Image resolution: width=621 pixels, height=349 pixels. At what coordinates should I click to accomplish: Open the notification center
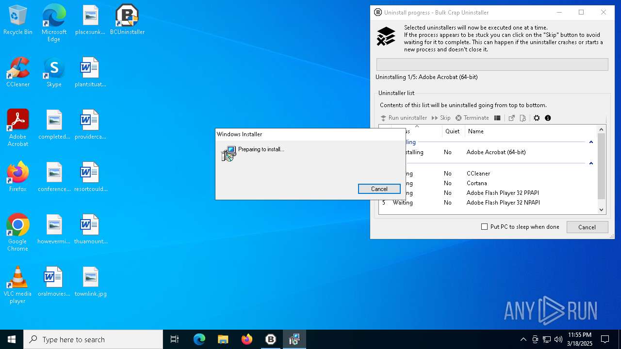coord(605,339)
